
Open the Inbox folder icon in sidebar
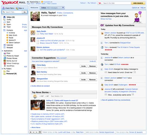[4, 17]
